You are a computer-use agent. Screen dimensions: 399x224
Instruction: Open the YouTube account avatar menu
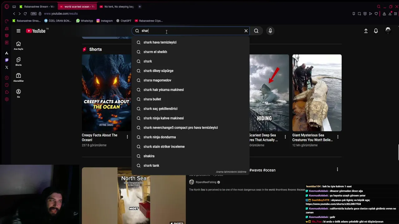pos(388,30)
